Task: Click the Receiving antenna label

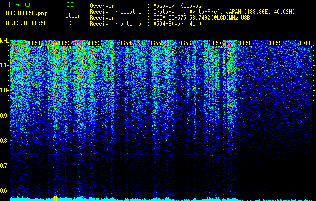Action: (x=116, y=24)
